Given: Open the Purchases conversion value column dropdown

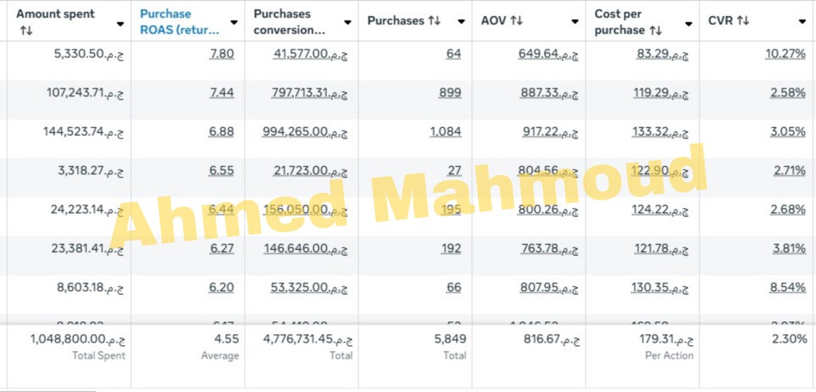Looking at the screenshot, I should point(347,23).
